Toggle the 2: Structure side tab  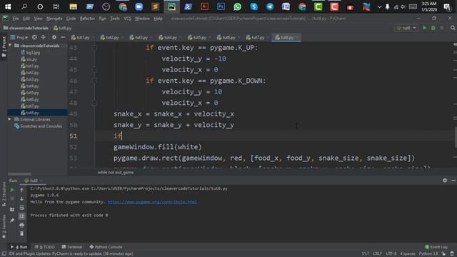[4, 193]
